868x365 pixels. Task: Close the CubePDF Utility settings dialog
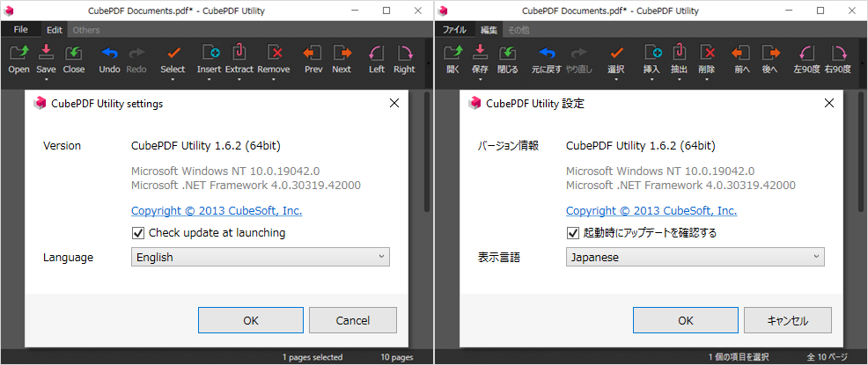click(394, 104)
